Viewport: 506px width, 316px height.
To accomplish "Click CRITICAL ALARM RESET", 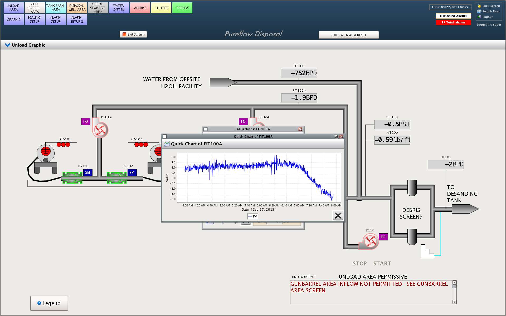I will (x=349, y=35).
